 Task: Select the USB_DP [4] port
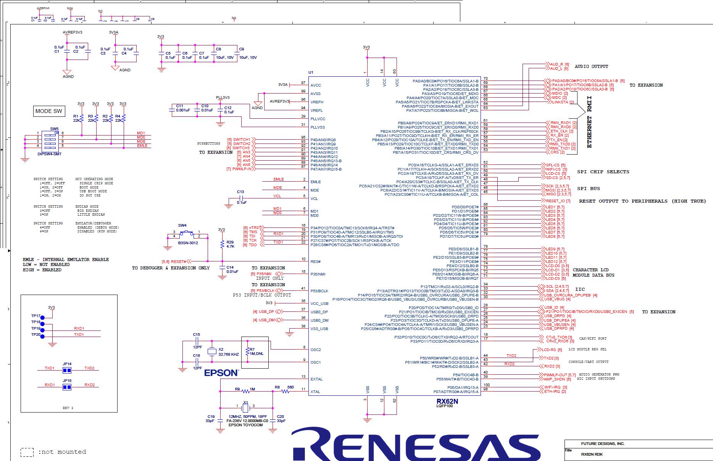pos(268,312)
